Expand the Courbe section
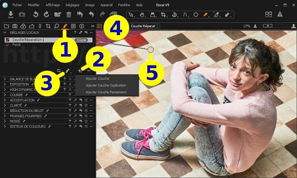Viewport: 297px width, 178px height. pyautogui.click(x=5, y=95)
